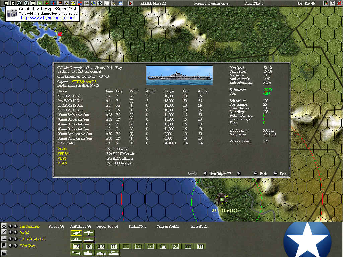
Task: Click the C button at top right
Action: point(333,3)
